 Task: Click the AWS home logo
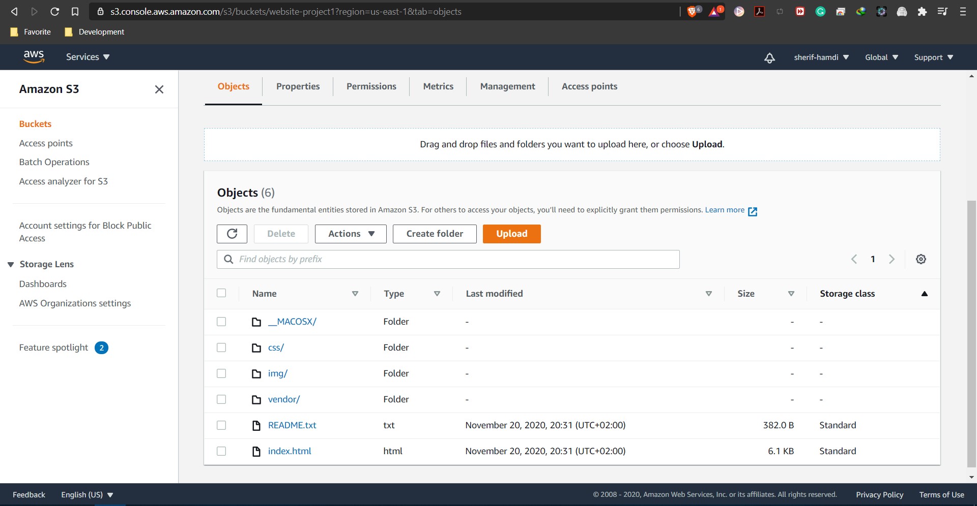click(x=34, y=56)
